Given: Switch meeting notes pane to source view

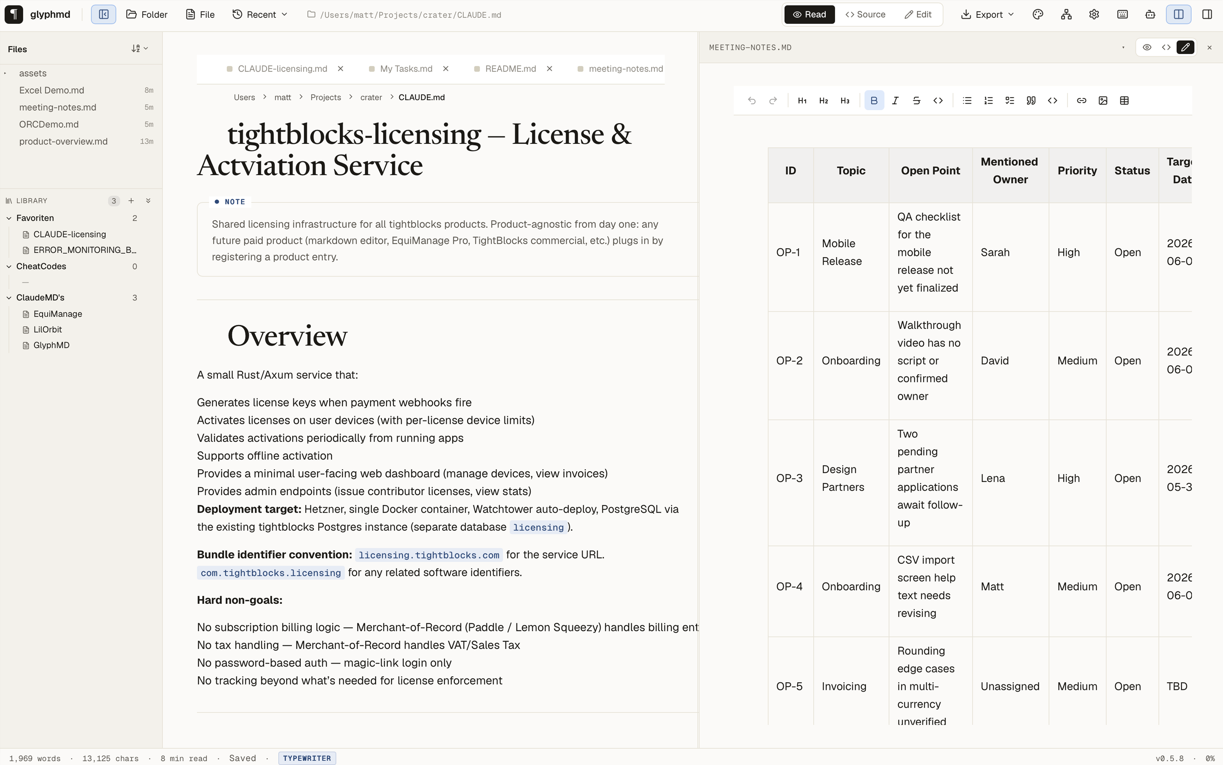Looking at the screenshot, I should tap(1166, 48).
